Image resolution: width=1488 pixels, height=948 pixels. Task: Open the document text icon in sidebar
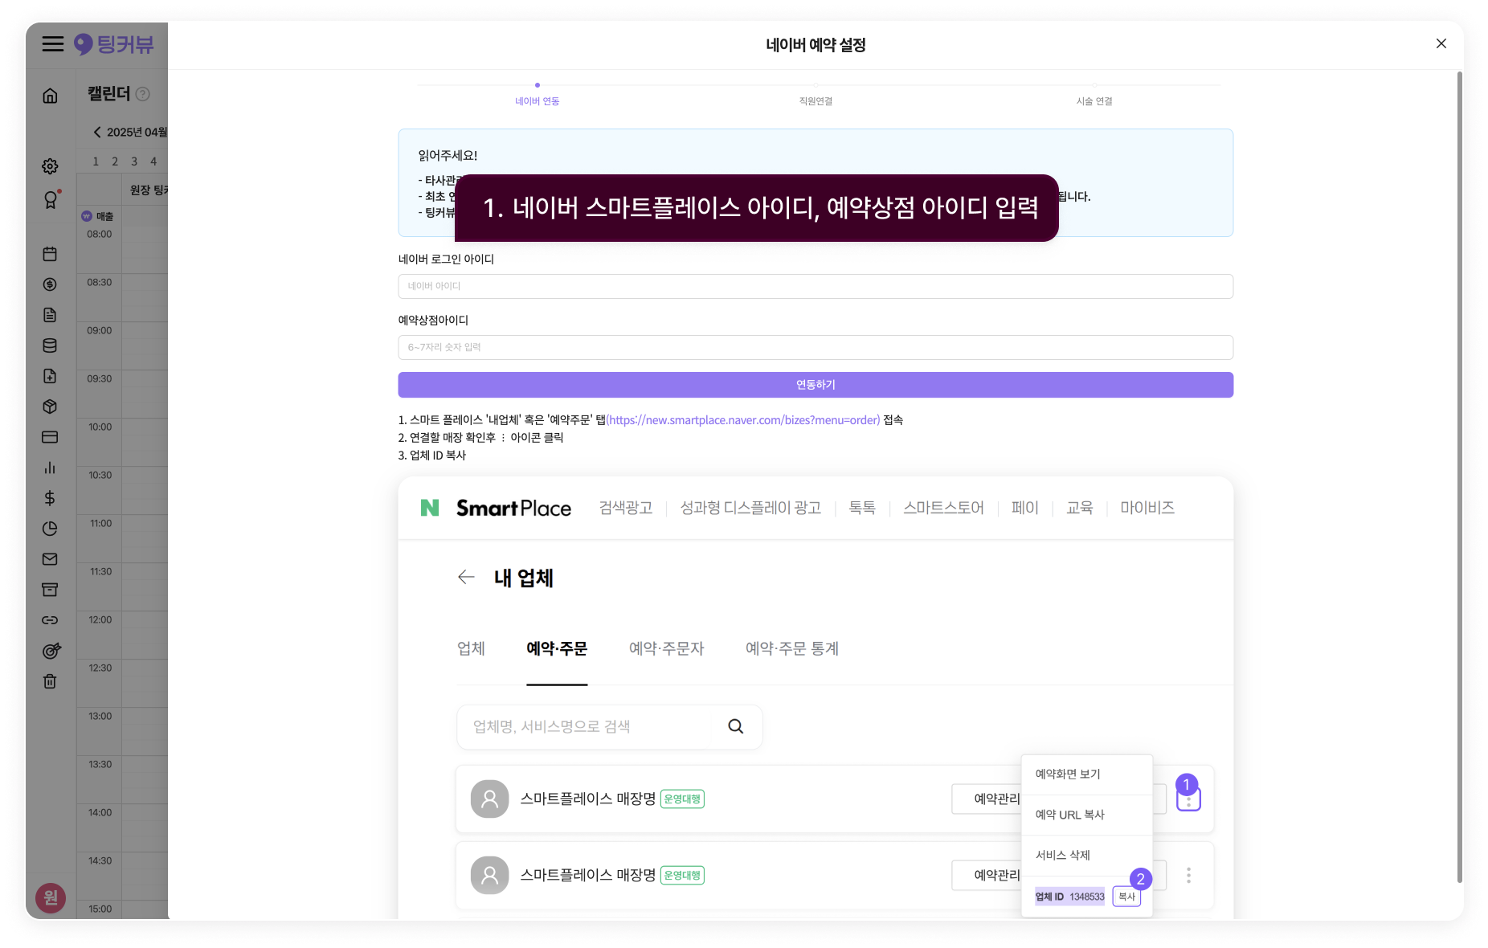point(50,315)
